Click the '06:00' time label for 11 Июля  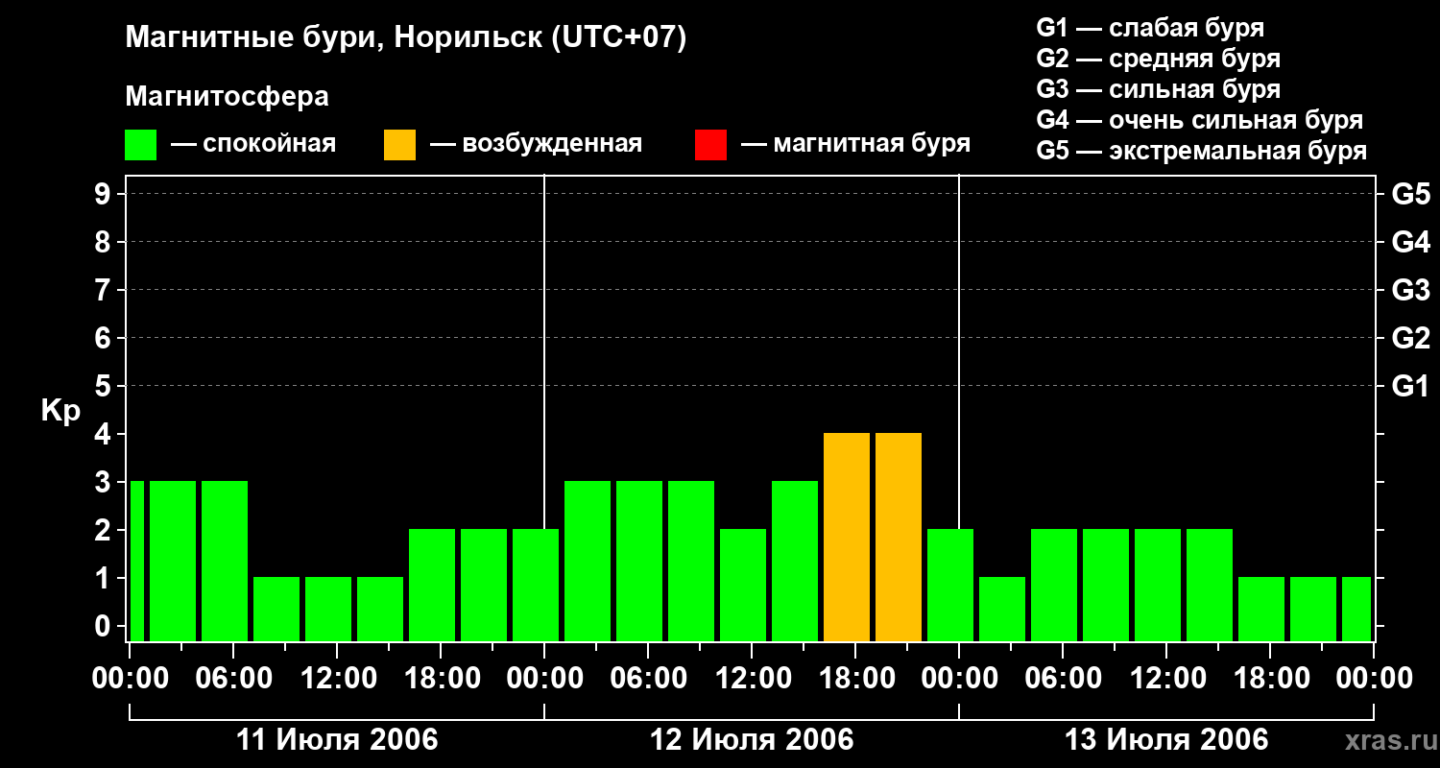point(233,679)
